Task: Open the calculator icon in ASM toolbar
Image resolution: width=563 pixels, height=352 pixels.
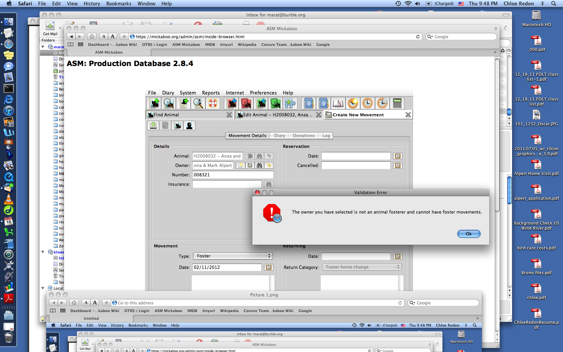Action: [x=397, y=104]
